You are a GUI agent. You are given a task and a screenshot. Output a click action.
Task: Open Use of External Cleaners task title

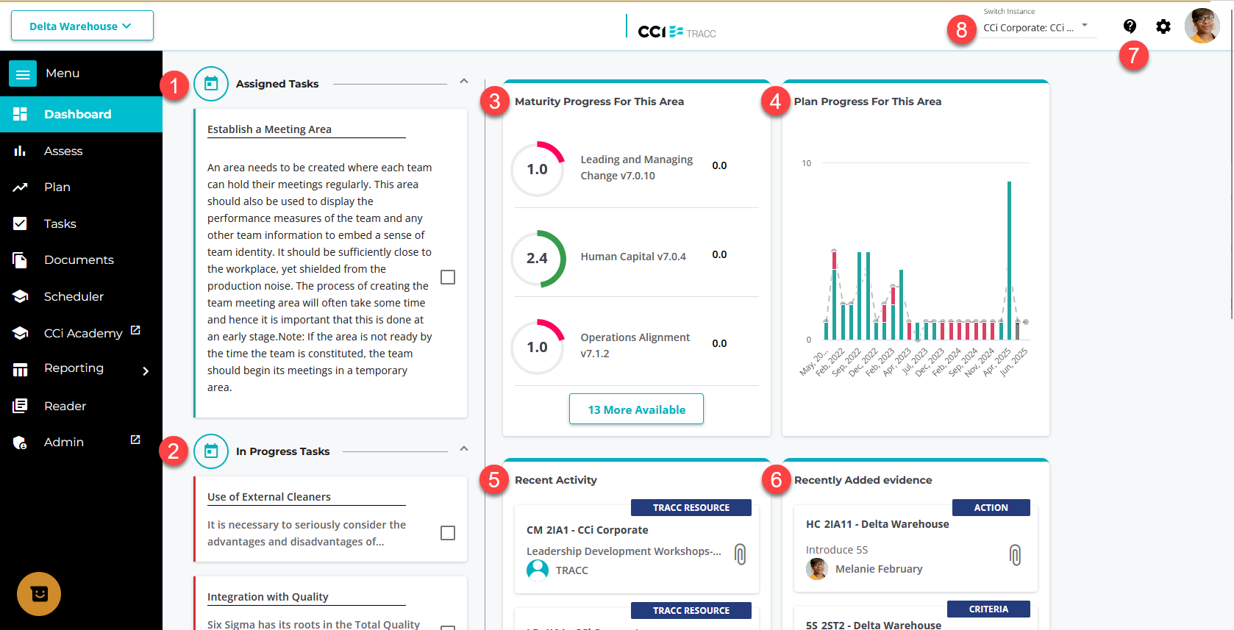point(269,497)
